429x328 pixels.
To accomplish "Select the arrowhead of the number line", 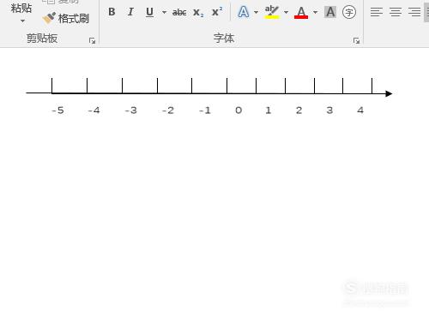I will pos(389,93).
